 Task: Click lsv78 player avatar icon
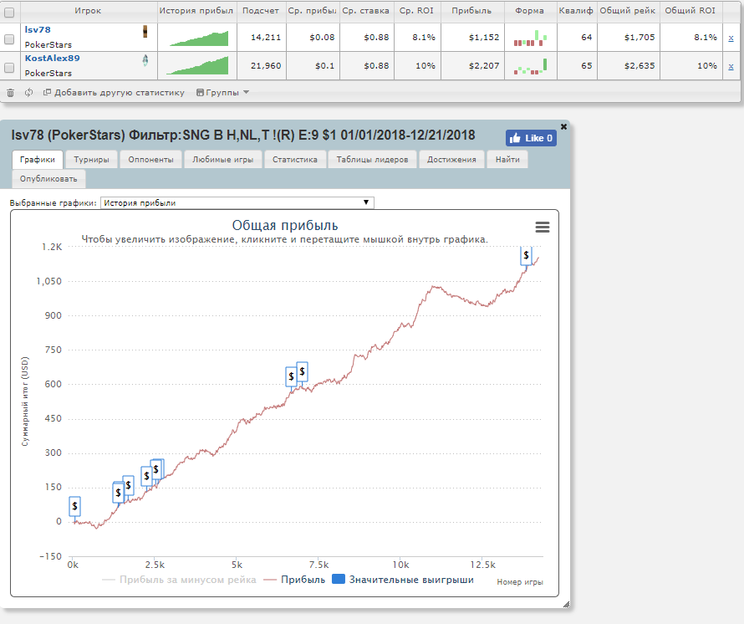click(x=145, y=31)
